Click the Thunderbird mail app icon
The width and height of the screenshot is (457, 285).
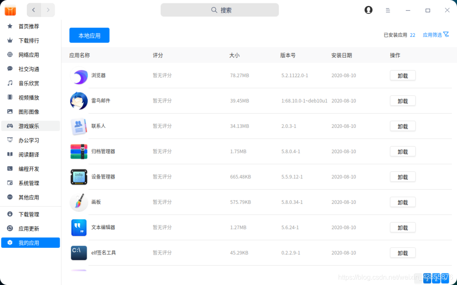coord(79,101)
